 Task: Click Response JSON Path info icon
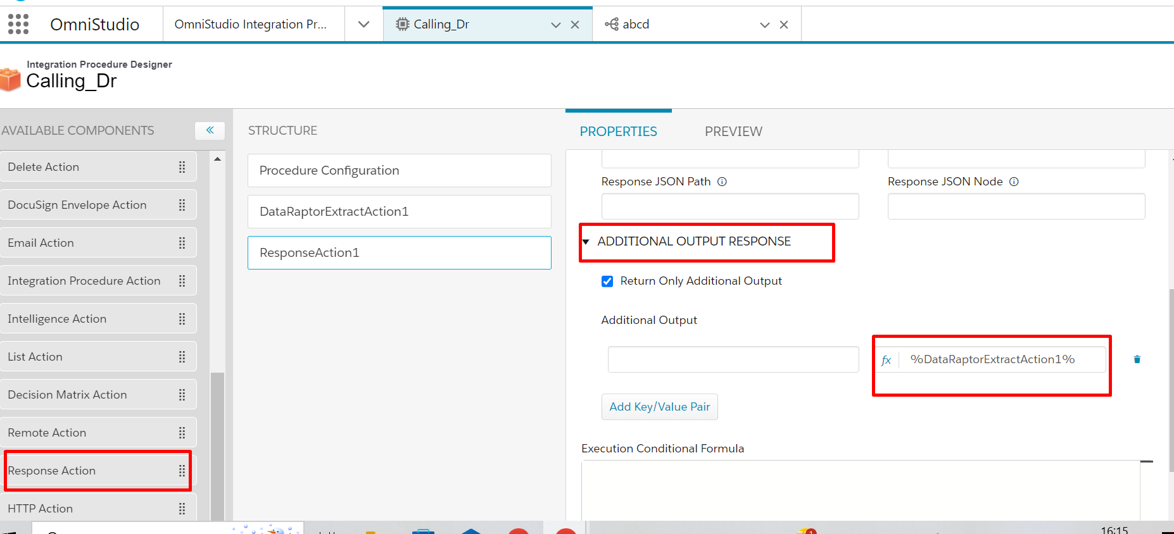point(722,182)
